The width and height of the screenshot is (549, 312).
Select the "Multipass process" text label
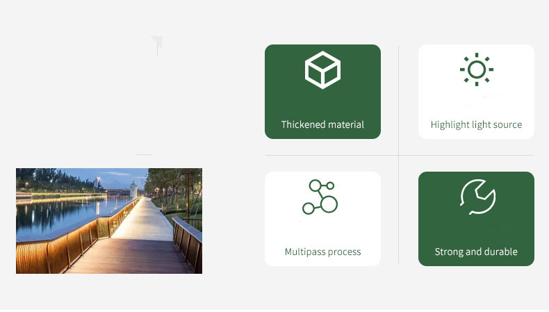322,252
